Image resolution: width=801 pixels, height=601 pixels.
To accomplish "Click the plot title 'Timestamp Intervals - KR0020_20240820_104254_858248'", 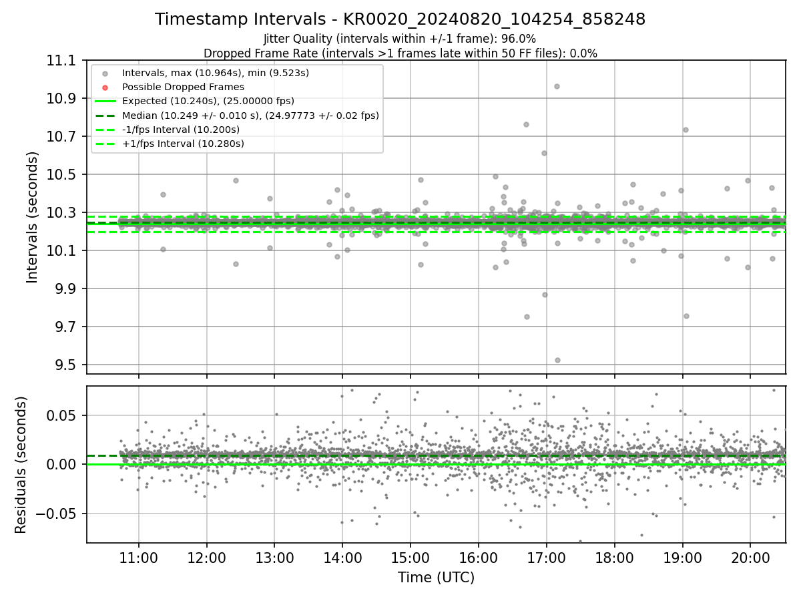I will pyautogui.click(x=400, y=19).
